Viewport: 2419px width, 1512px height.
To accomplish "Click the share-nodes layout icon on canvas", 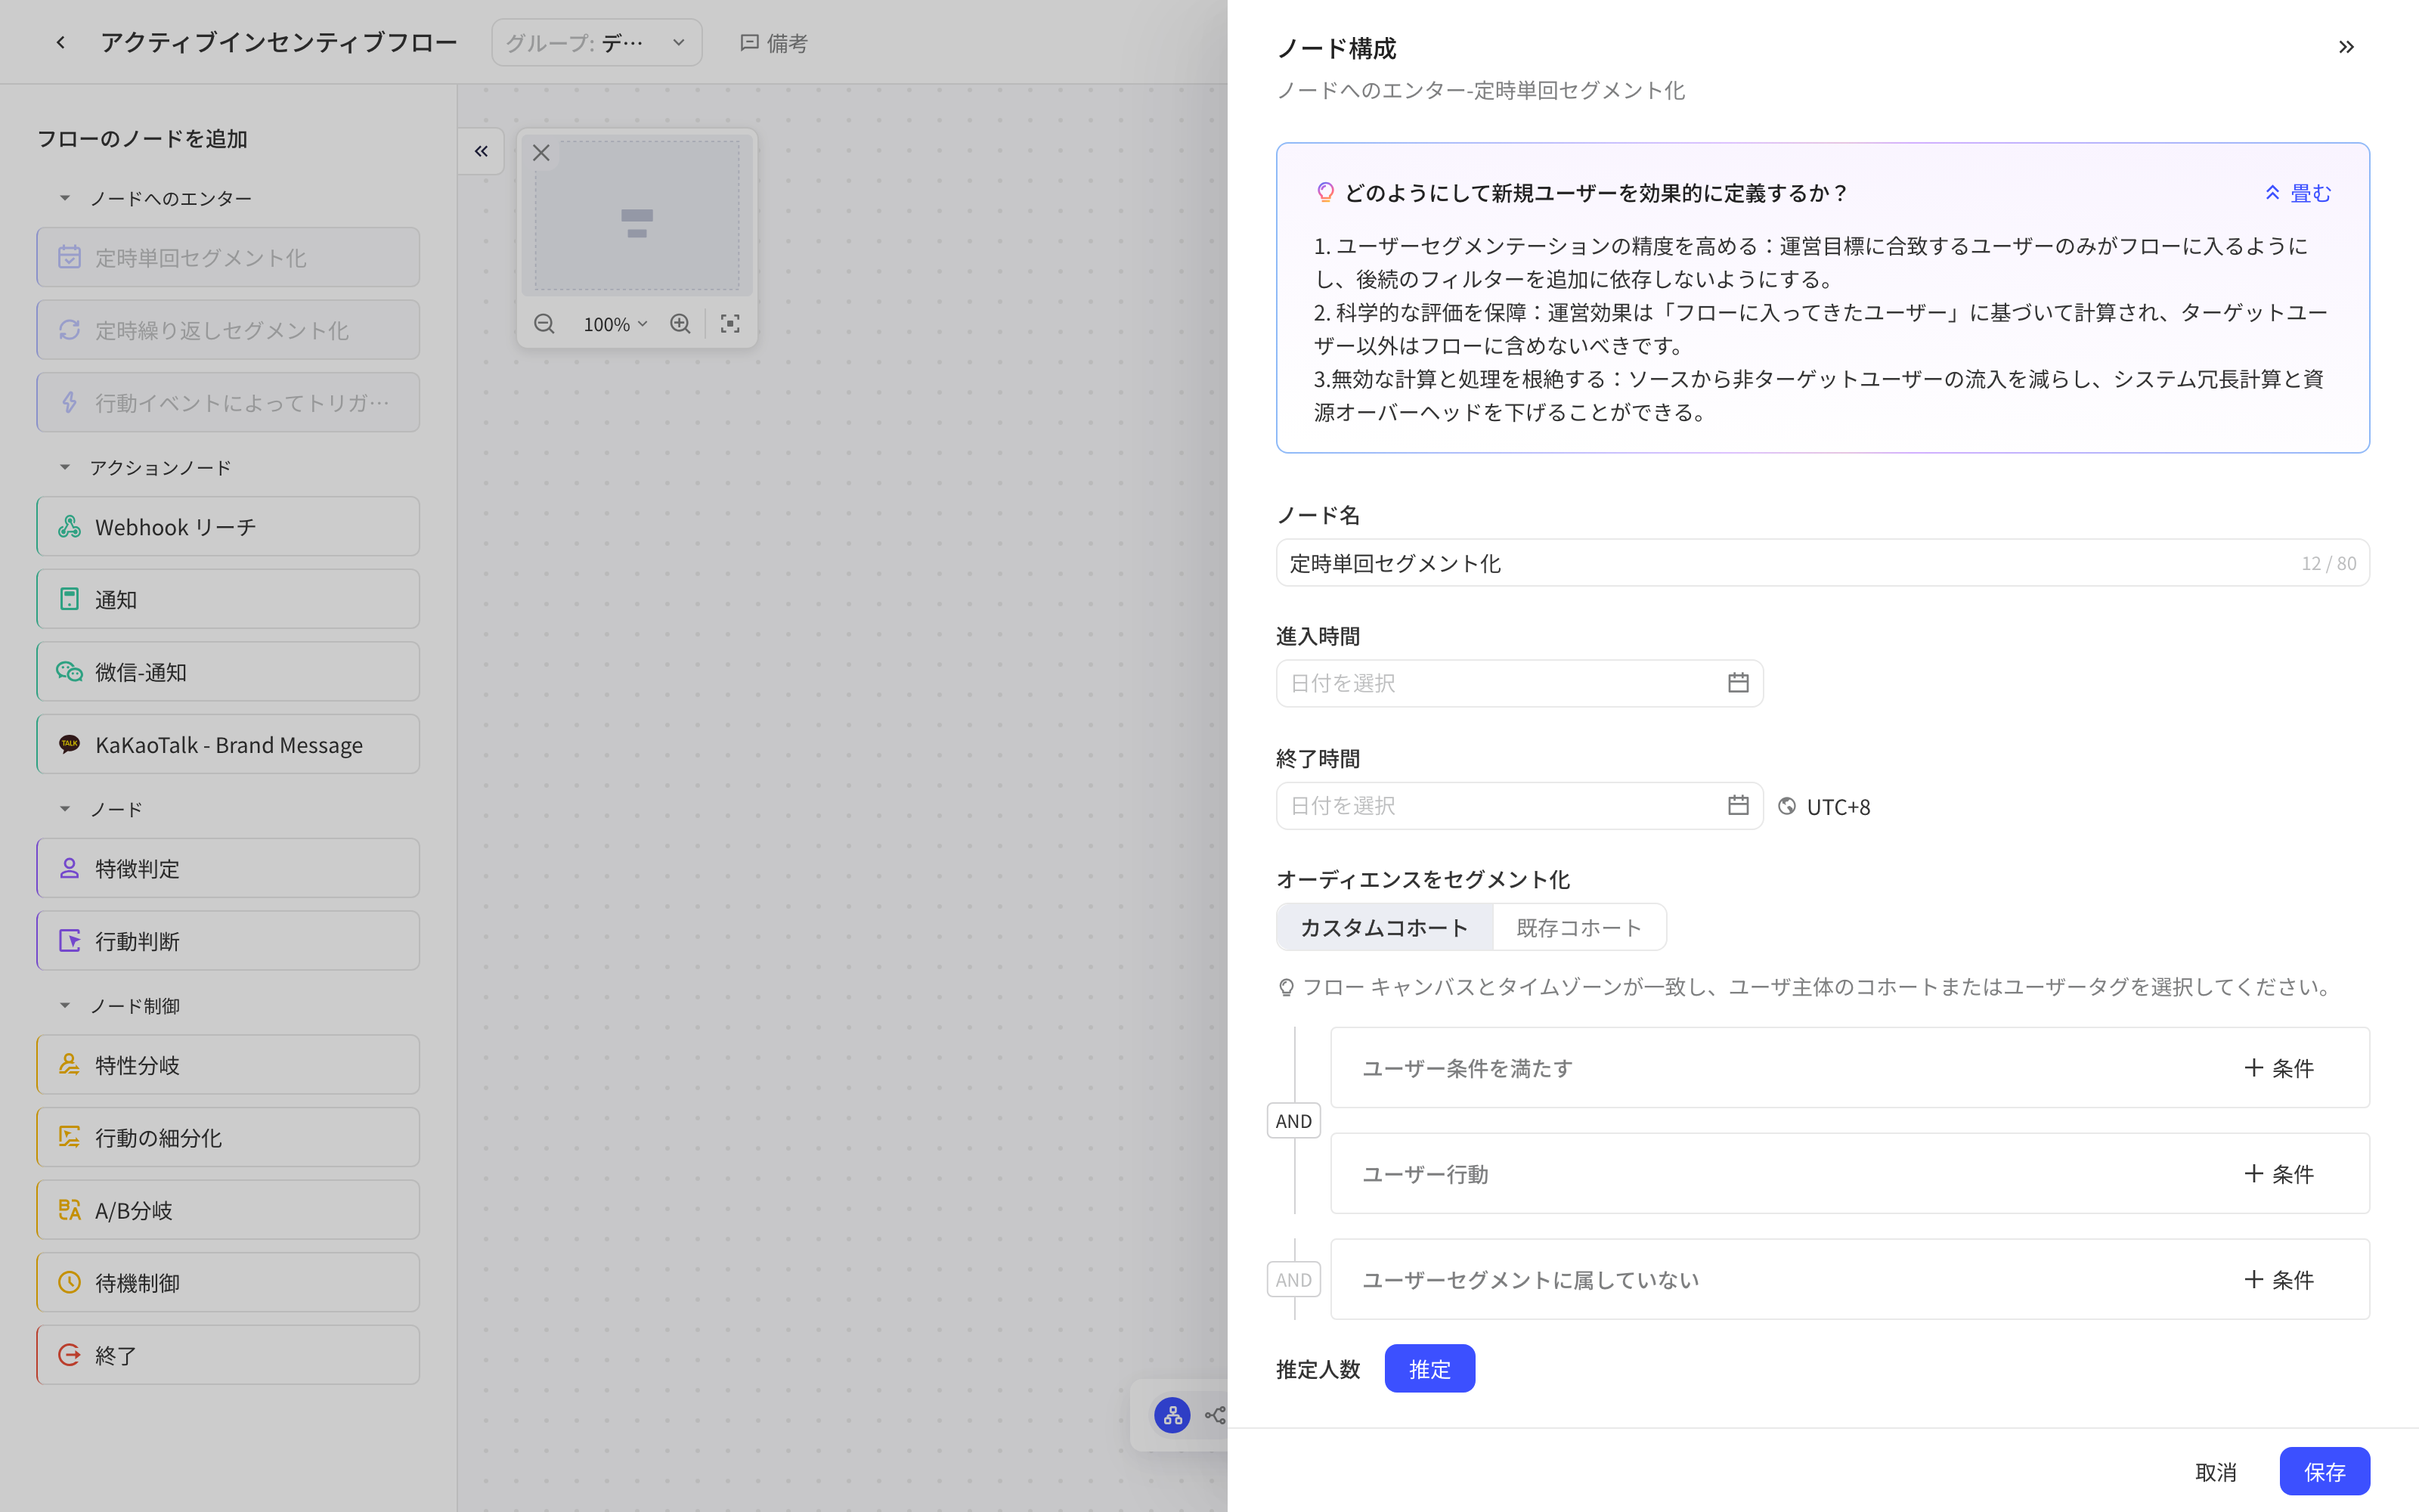I will pos(1216,1415).
